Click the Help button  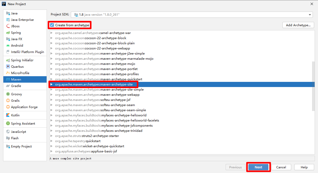pyautogui.click(x=304, y=167)
